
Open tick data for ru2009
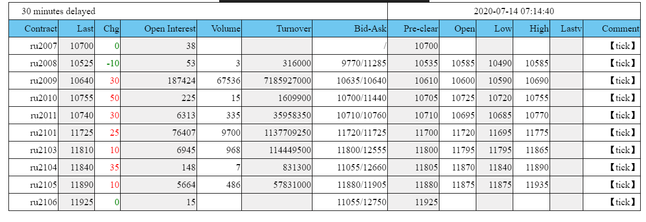(622, 80)
